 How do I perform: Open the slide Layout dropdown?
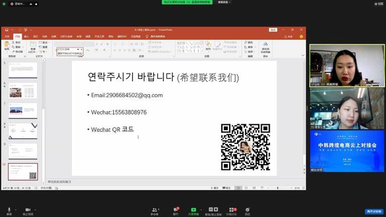[x=43, y=43]
